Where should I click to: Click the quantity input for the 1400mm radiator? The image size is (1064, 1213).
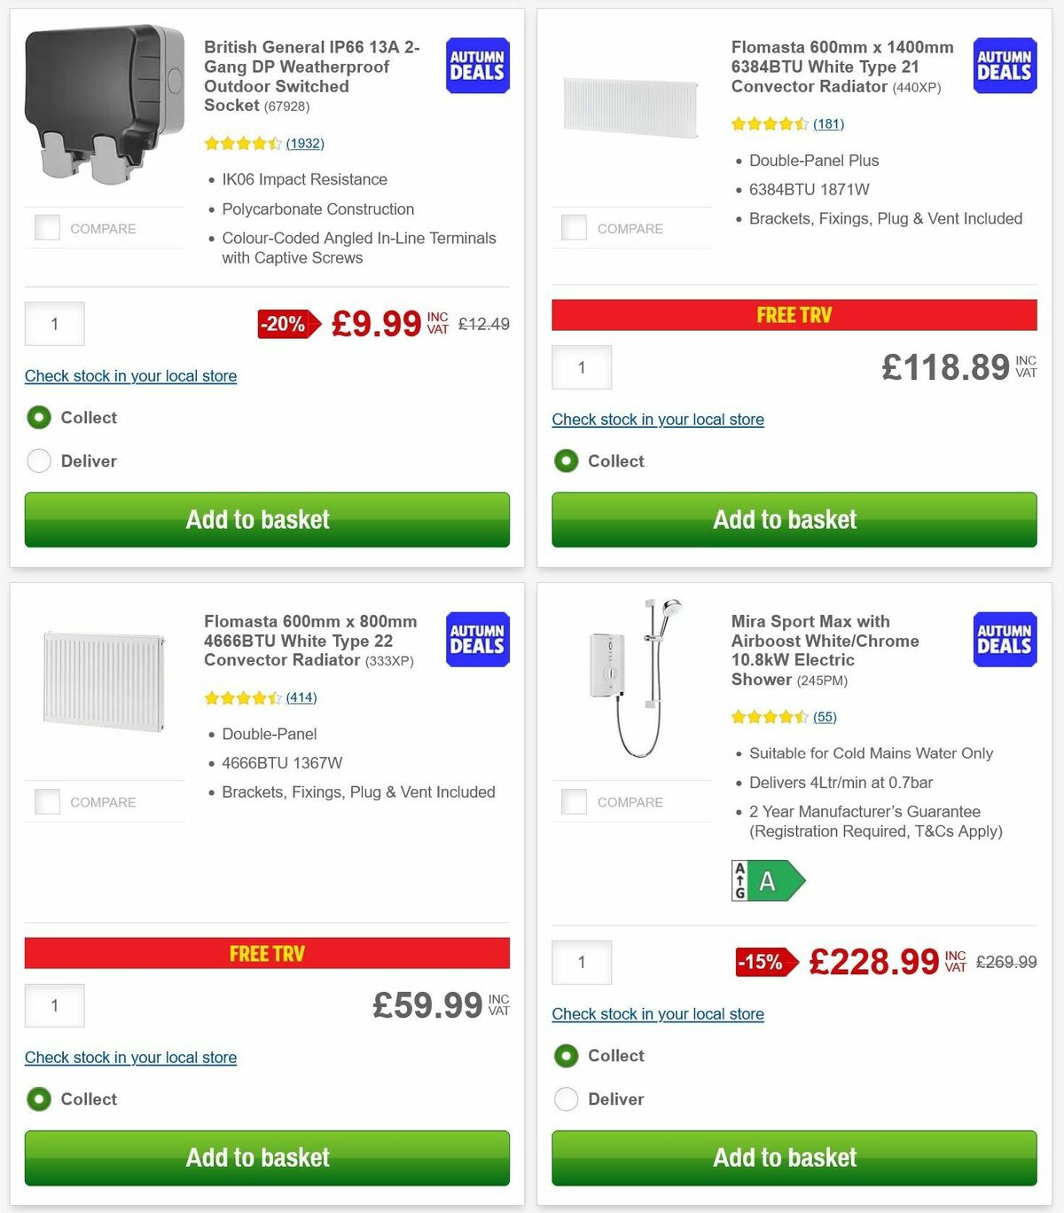[582, 366]
